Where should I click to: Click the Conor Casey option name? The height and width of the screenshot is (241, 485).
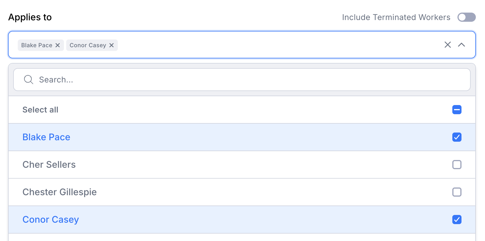click(51, 220)
